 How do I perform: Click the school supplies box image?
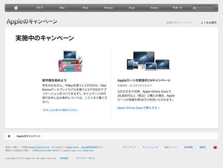click(70, 61)
